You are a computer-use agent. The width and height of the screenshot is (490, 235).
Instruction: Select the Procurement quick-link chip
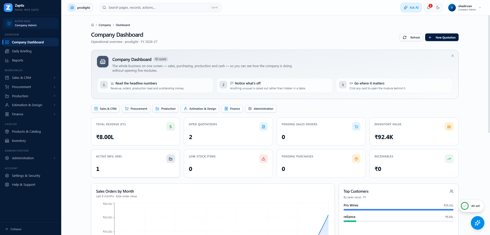tap(136, 109)
